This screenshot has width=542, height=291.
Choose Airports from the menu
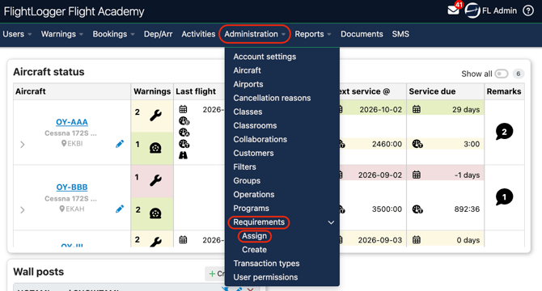coord(248,84)
